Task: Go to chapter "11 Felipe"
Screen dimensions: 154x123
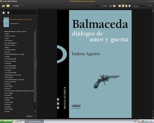Action: tap(7, 57)
